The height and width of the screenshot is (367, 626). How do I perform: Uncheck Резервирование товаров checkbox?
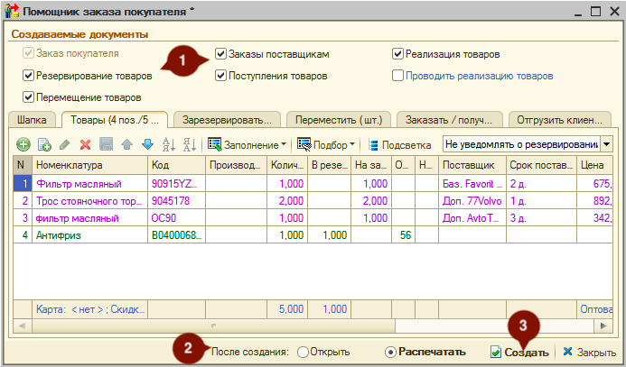click(27, 76)
